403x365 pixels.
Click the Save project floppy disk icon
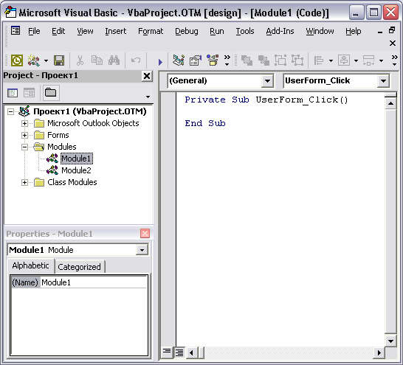(59, 60)
